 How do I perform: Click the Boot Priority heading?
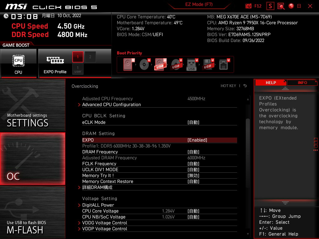pos(129,53)
